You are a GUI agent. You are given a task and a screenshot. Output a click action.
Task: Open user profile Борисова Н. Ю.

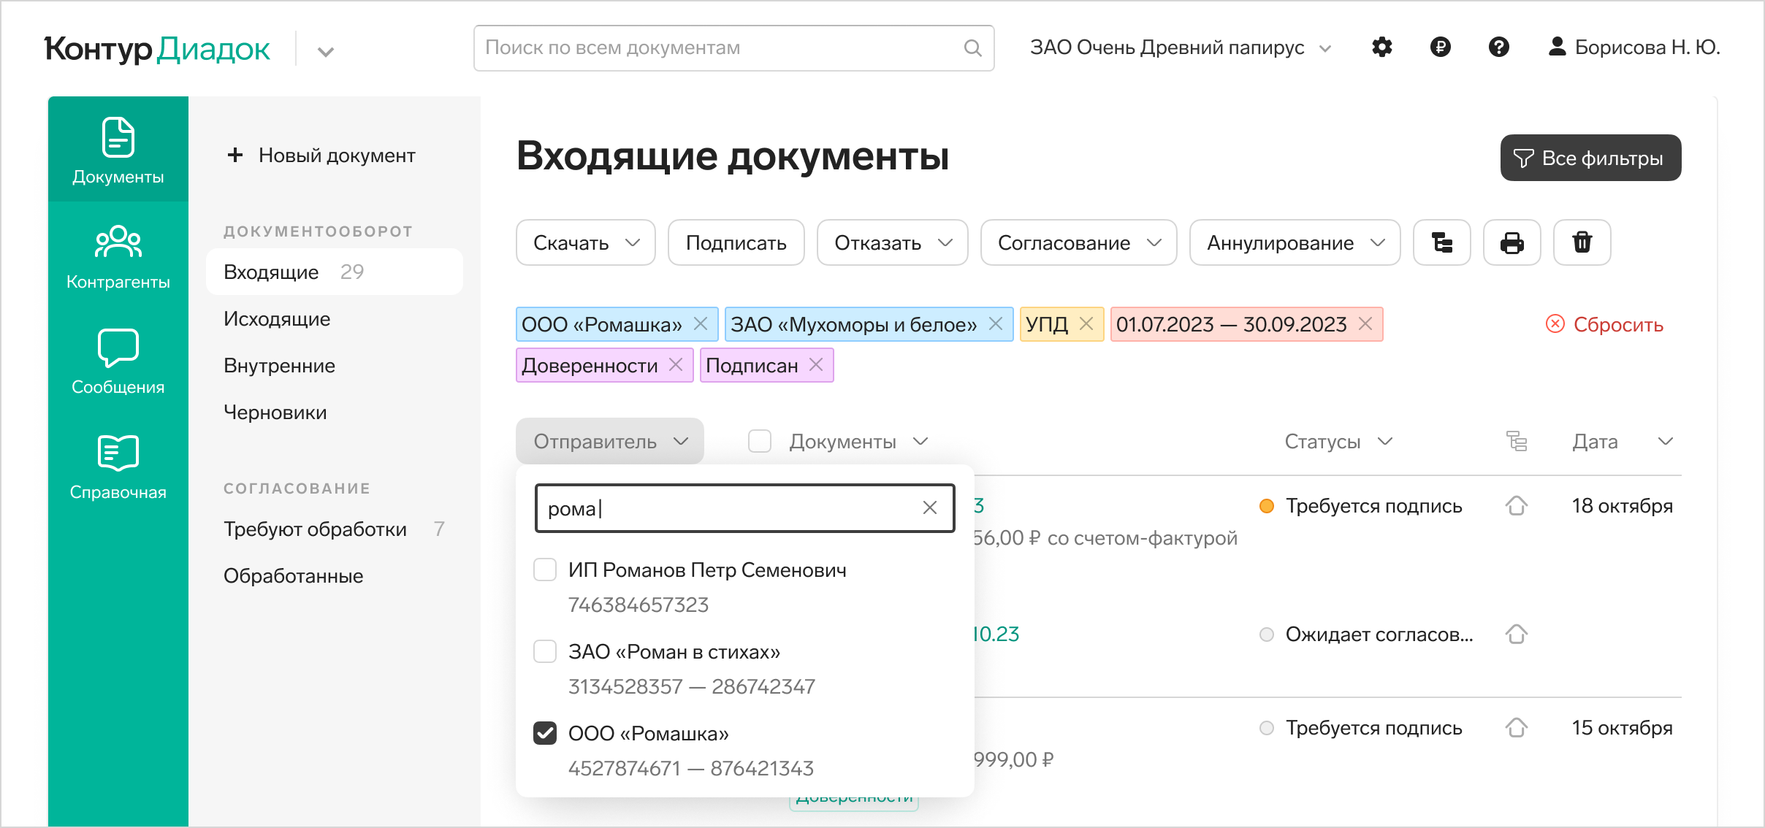pos(1634,47)
